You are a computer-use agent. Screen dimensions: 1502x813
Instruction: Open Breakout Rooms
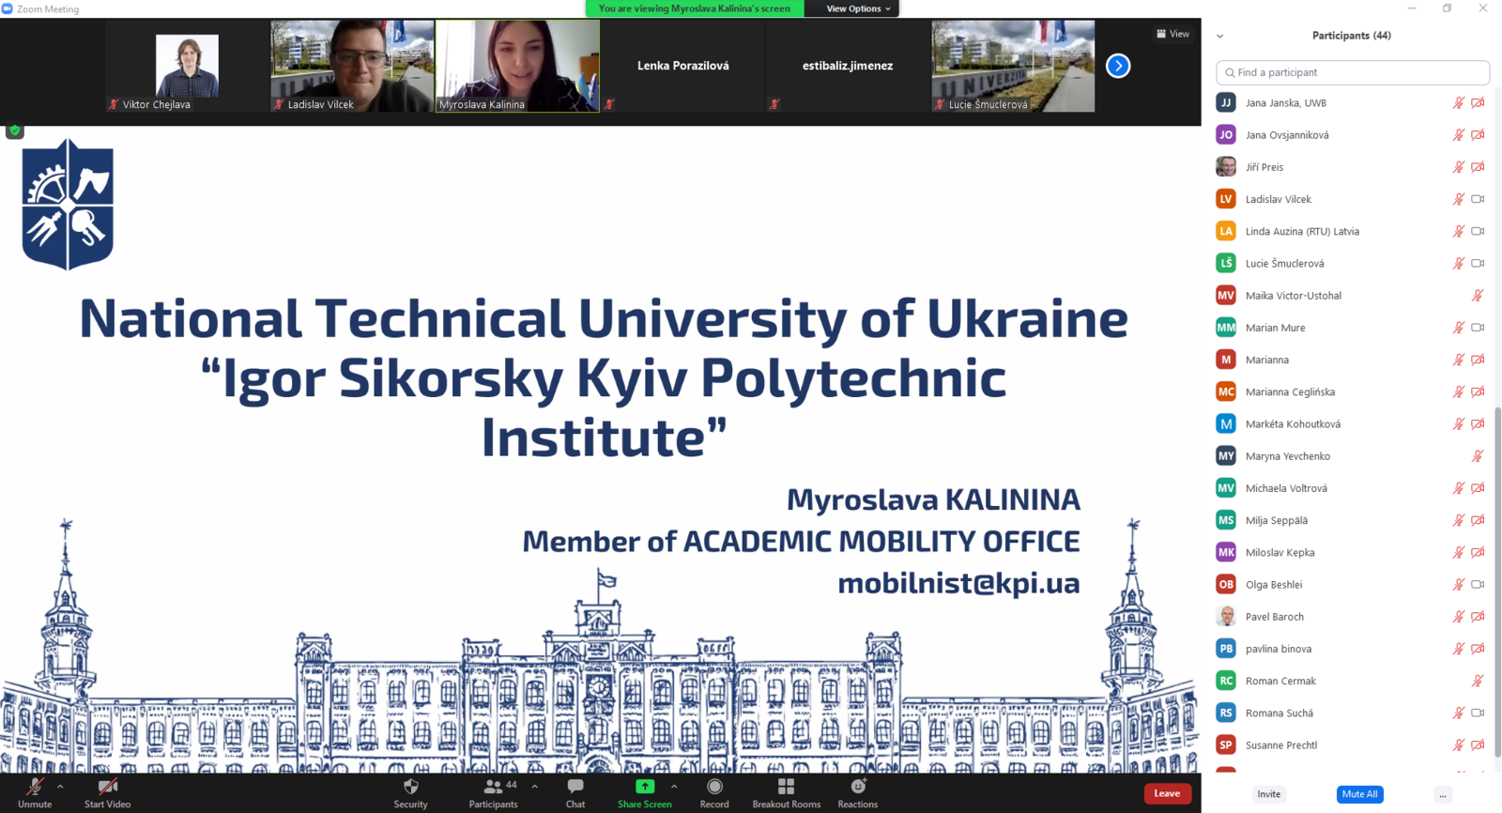(786, 788)
